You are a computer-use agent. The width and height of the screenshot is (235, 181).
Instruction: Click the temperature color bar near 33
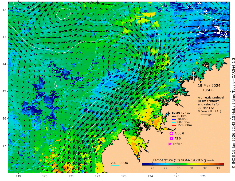coord(218,164)
